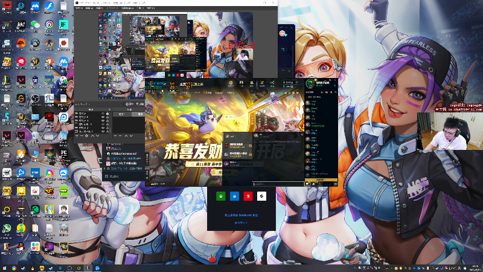Image resolution: width=483 pixels, height=272 pixels.
Task: Sign in with Nintendo on Battle.net popup
Action: [x=248, y=196]
